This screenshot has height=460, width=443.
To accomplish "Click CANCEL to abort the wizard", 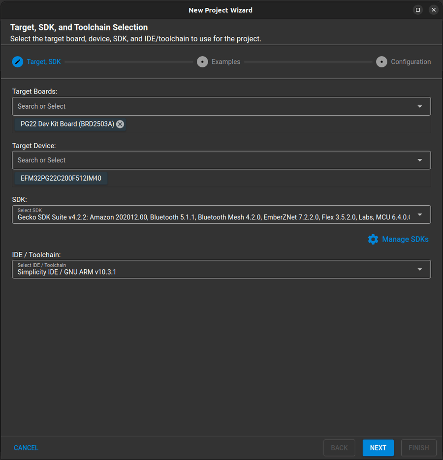I will tap(26, 448).
